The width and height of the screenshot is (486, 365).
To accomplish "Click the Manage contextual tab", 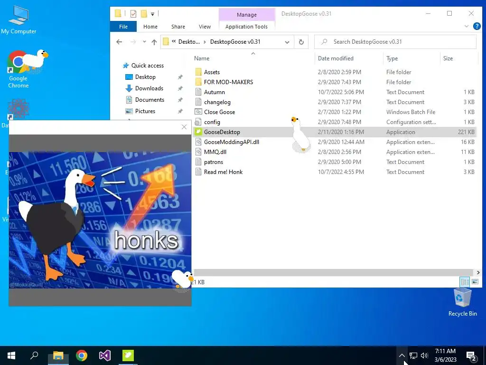I will pos(247,15).
